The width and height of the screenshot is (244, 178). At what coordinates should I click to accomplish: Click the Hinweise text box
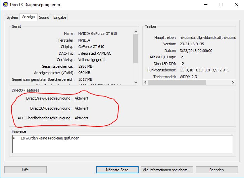[123, 144]
